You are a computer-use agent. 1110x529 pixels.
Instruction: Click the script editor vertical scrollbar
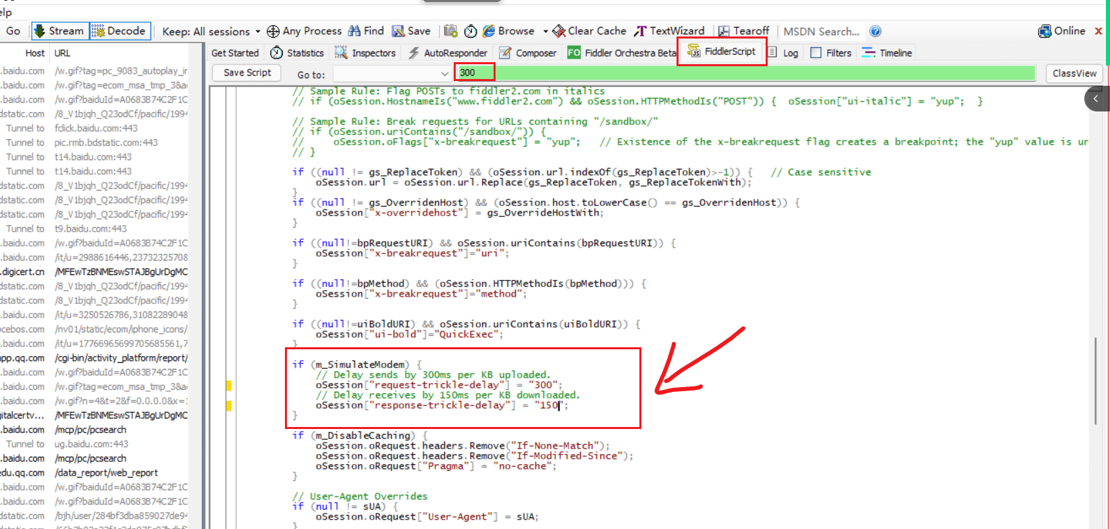[1096, 381]
